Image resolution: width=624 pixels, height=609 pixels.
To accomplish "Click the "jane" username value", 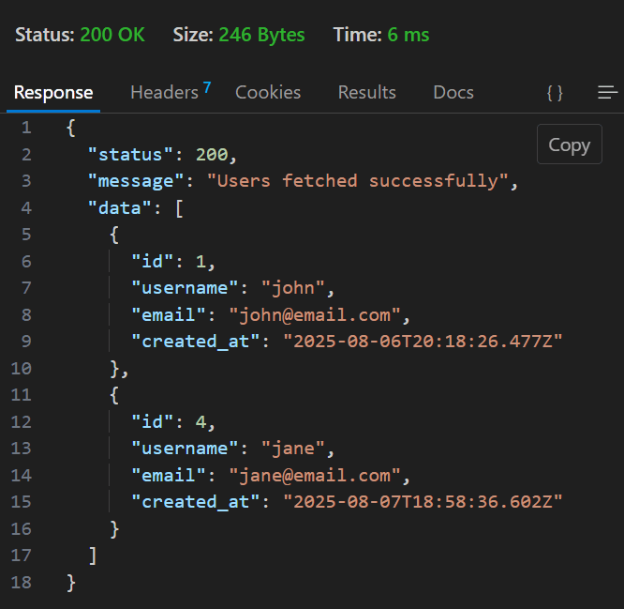I will 297,449.
